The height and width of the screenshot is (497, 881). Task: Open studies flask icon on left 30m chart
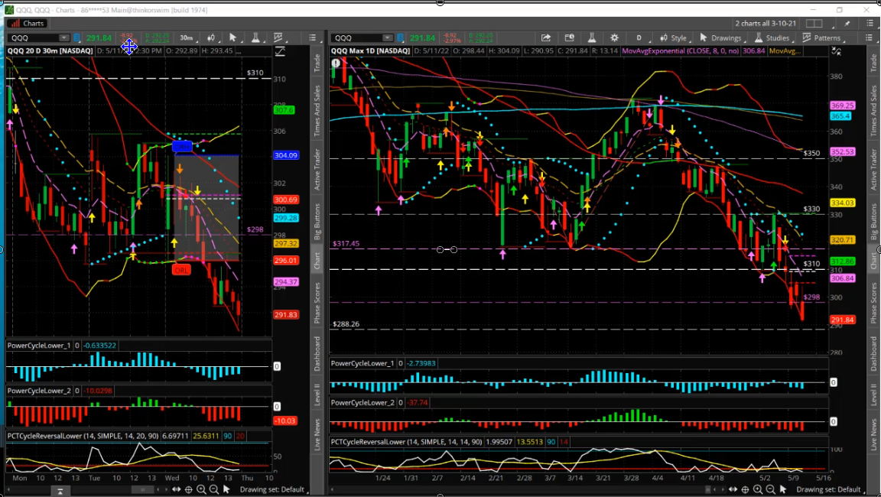tap(255, 38)
